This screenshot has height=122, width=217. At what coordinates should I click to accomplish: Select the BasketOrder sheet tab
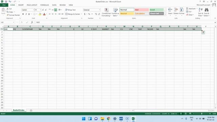[19, 110]
